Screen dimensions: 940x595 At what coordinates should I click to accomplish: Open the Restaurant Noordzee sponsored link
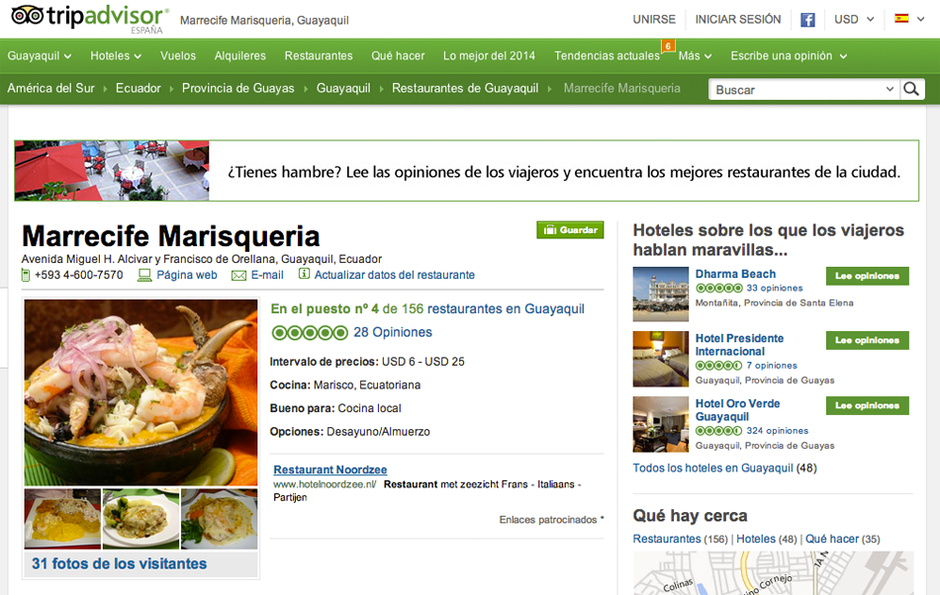(x=330, y=469)
